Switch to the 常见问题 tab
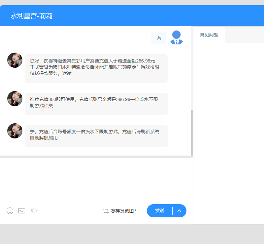 pyautogui.click(x=209, y=35)
